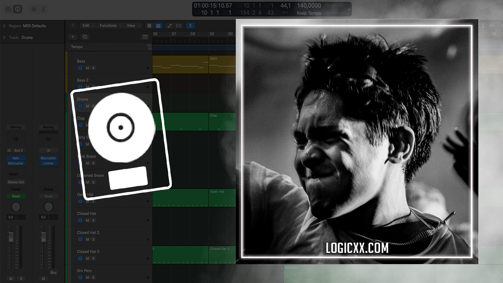Click the add new track plus button
Screen dimensions: 503x283
(73, 37)
